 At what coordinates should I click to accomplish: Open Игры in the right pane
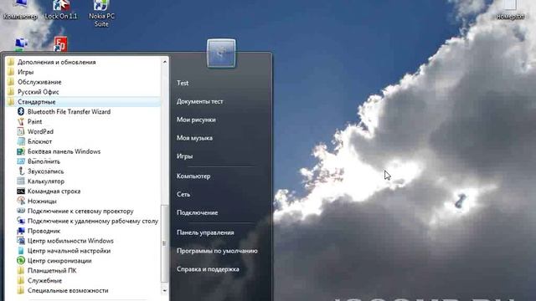point(184,156)
